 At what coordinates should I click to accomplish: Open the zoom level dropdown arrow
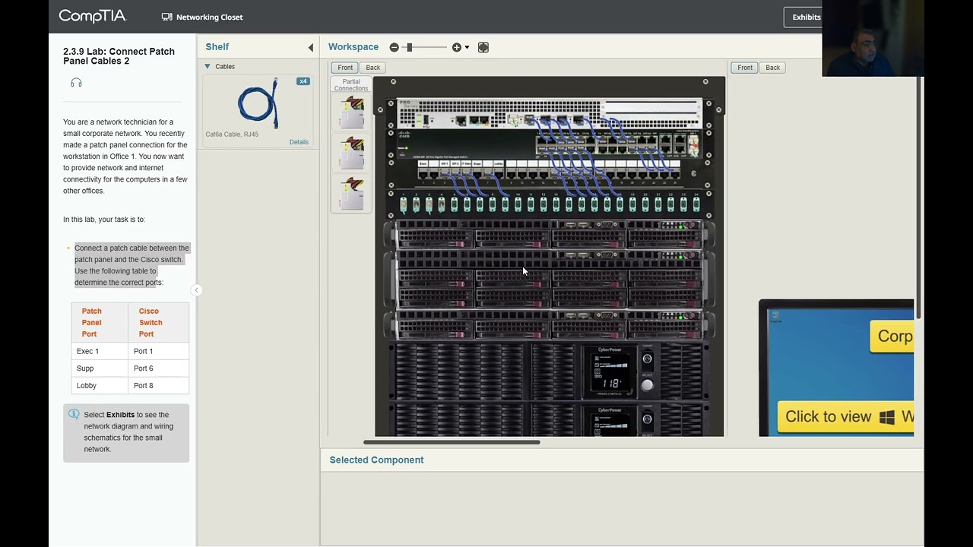(x=467, y=47)
